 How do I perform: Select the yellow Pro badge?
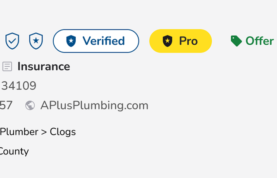tap(180, 41)
